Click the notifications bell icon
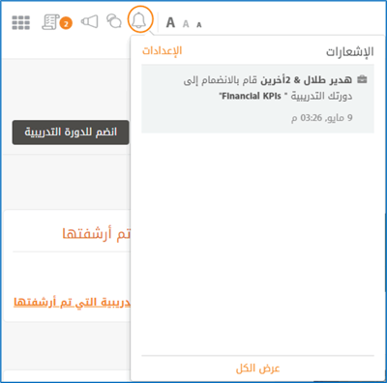Screen dimensions: 387x383 (140, 20)
